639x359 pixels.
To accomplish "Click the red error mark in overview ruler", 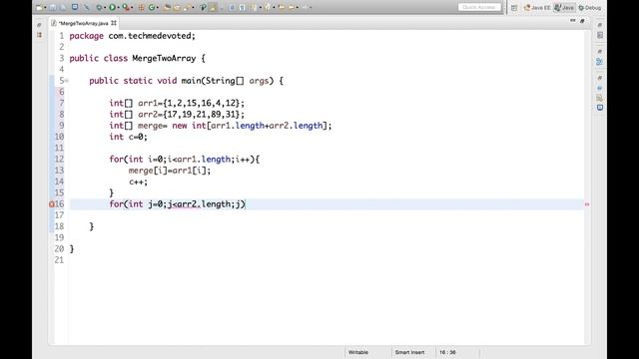I will point(587,204).
